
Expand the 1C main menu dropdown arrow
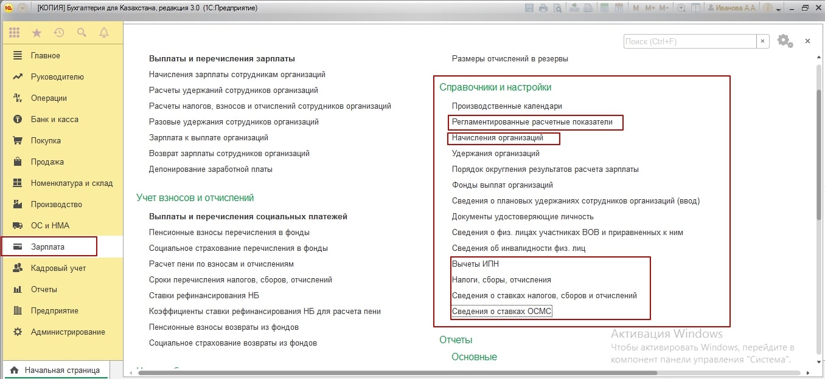[x=23, y=9]
